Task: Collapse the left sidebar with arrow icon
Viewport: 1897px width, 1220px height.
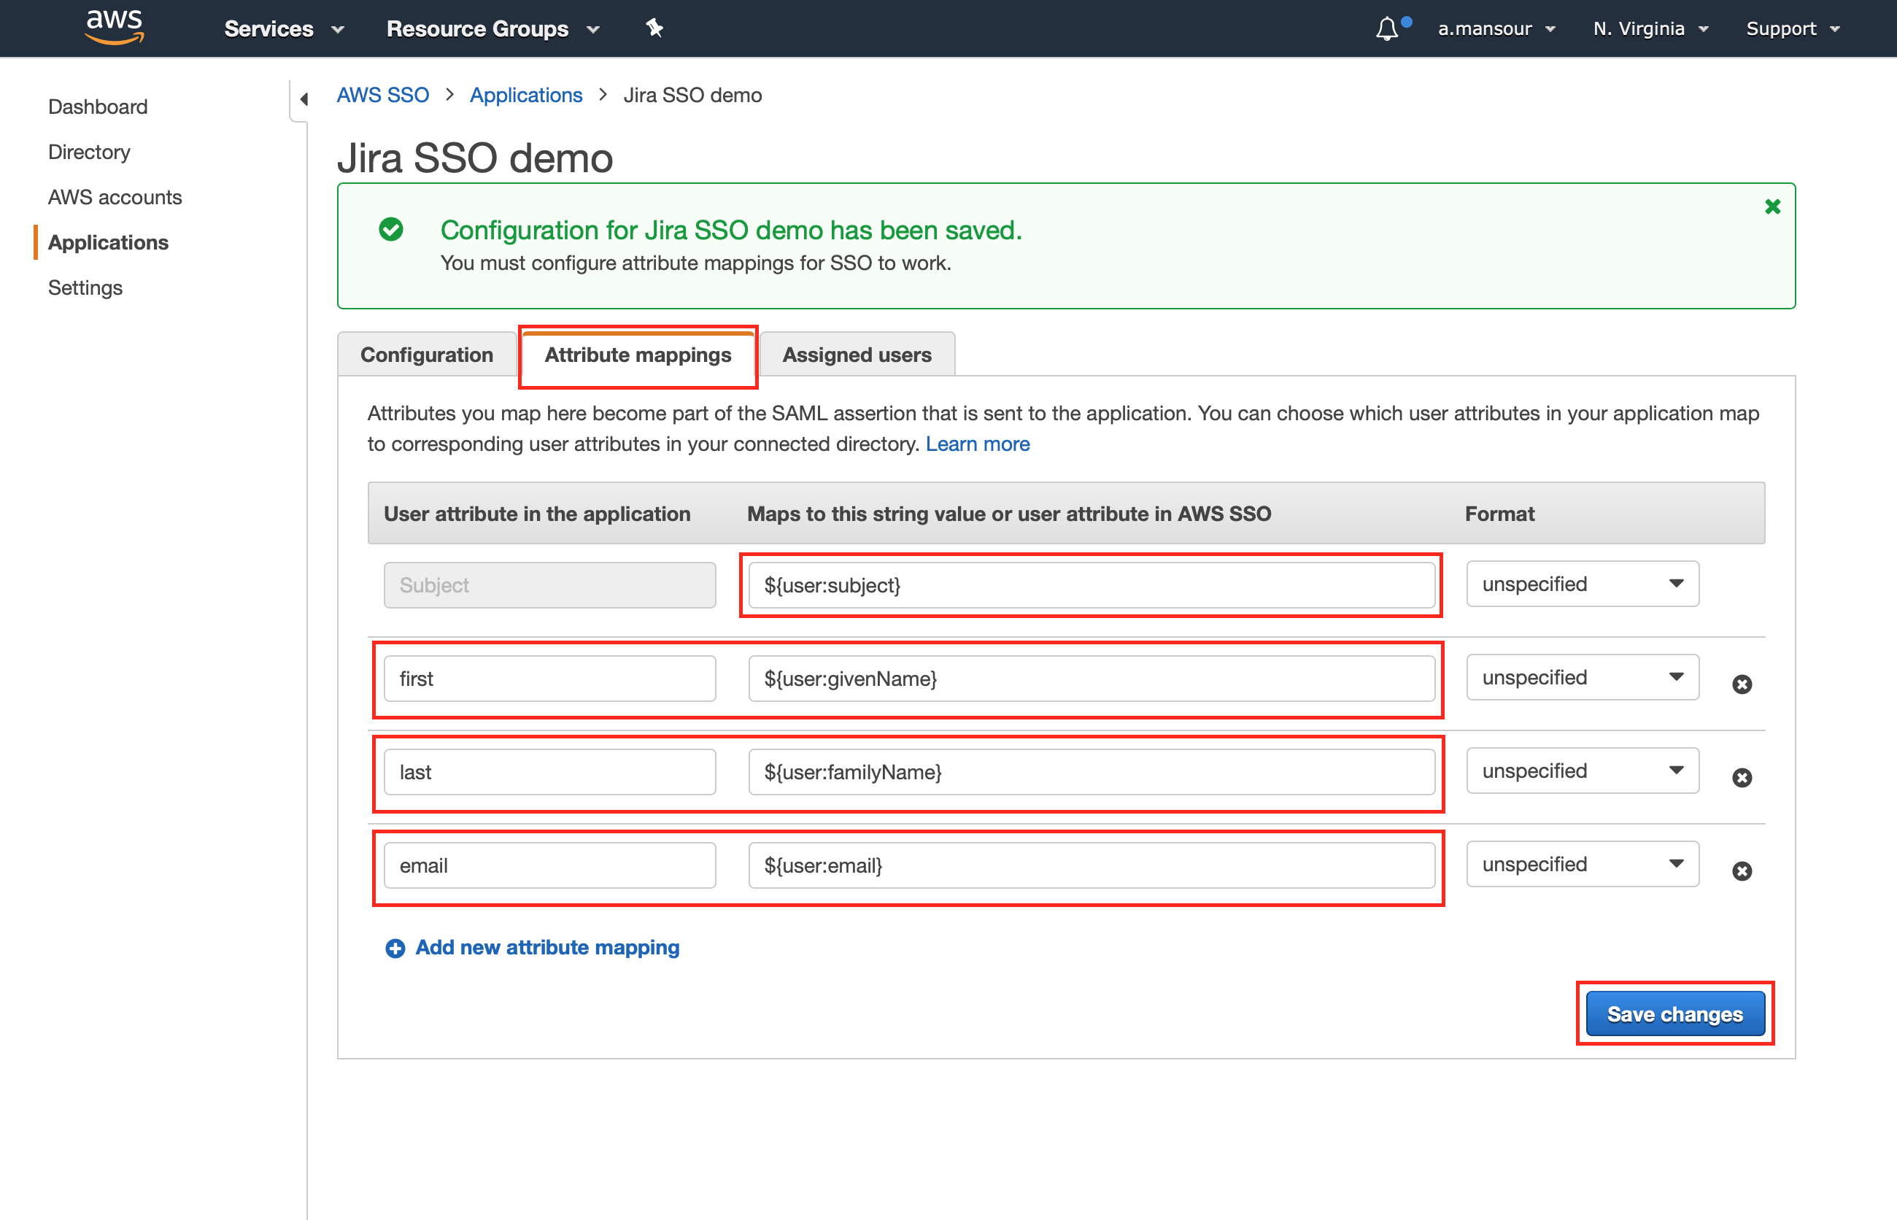Action: [x=304, y=99]
